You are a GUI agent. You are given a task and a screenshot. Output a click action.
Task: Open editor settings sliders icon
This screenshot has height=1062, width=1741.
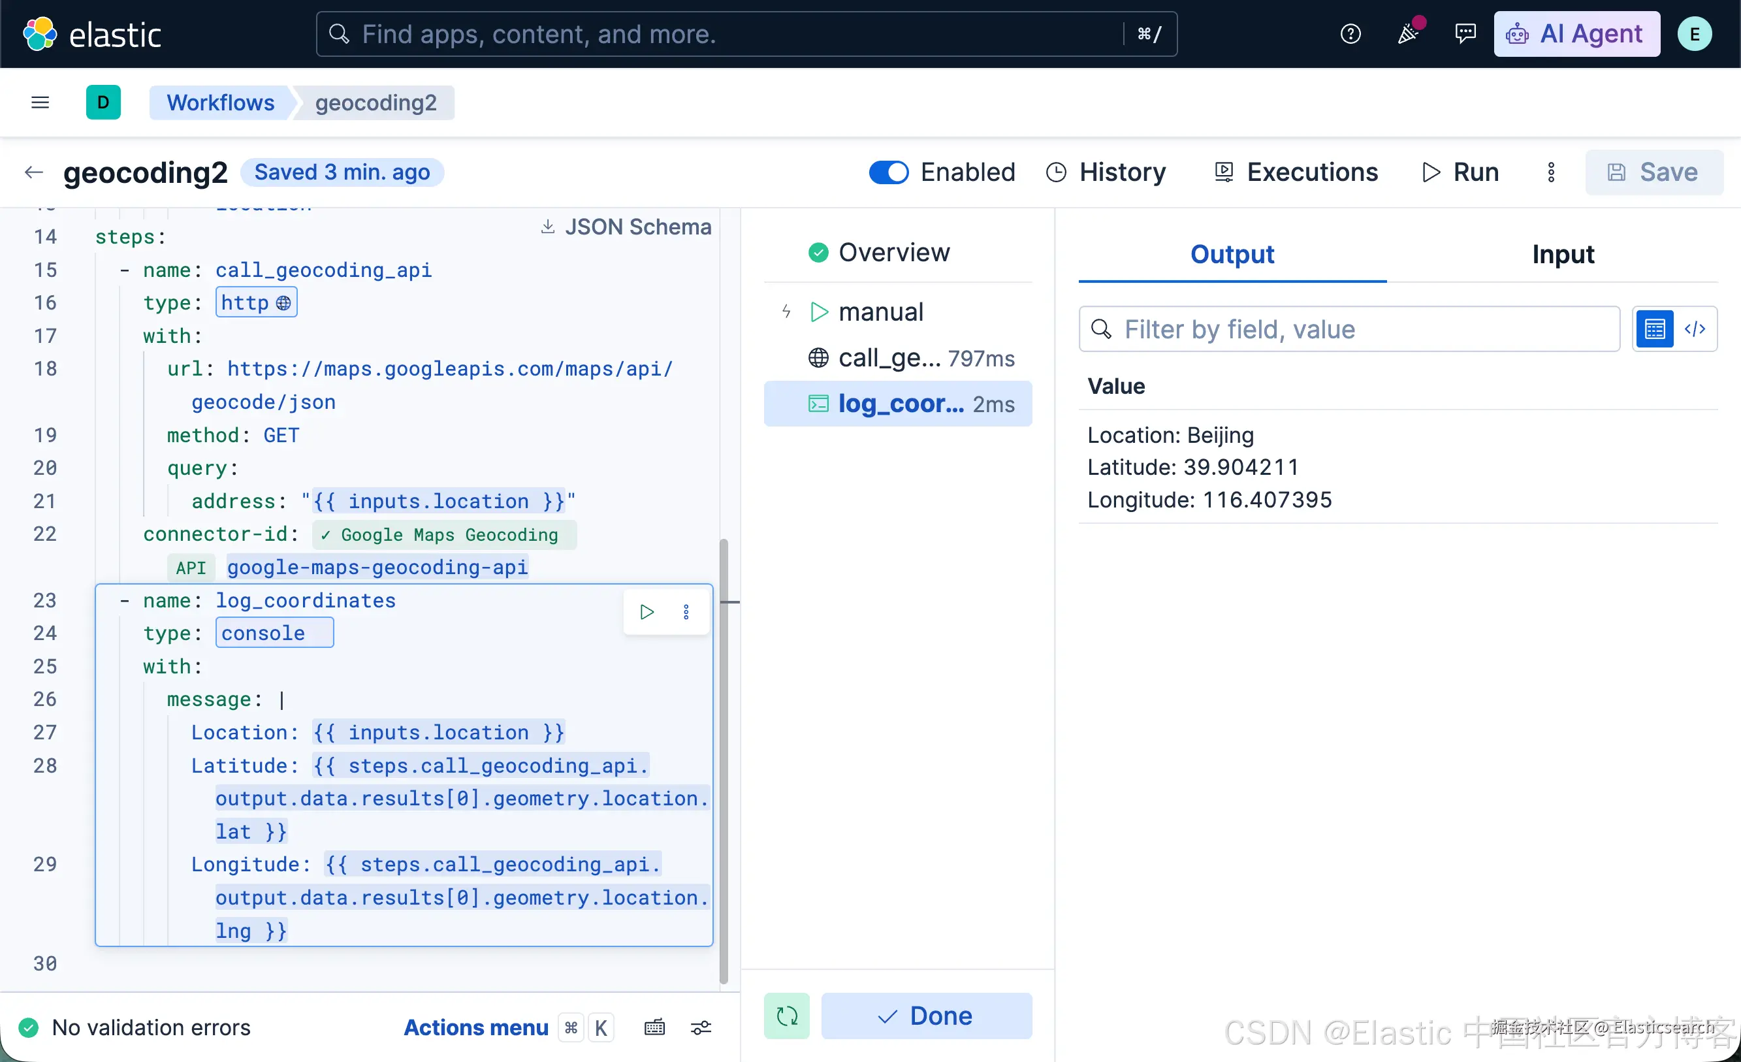701,1027
